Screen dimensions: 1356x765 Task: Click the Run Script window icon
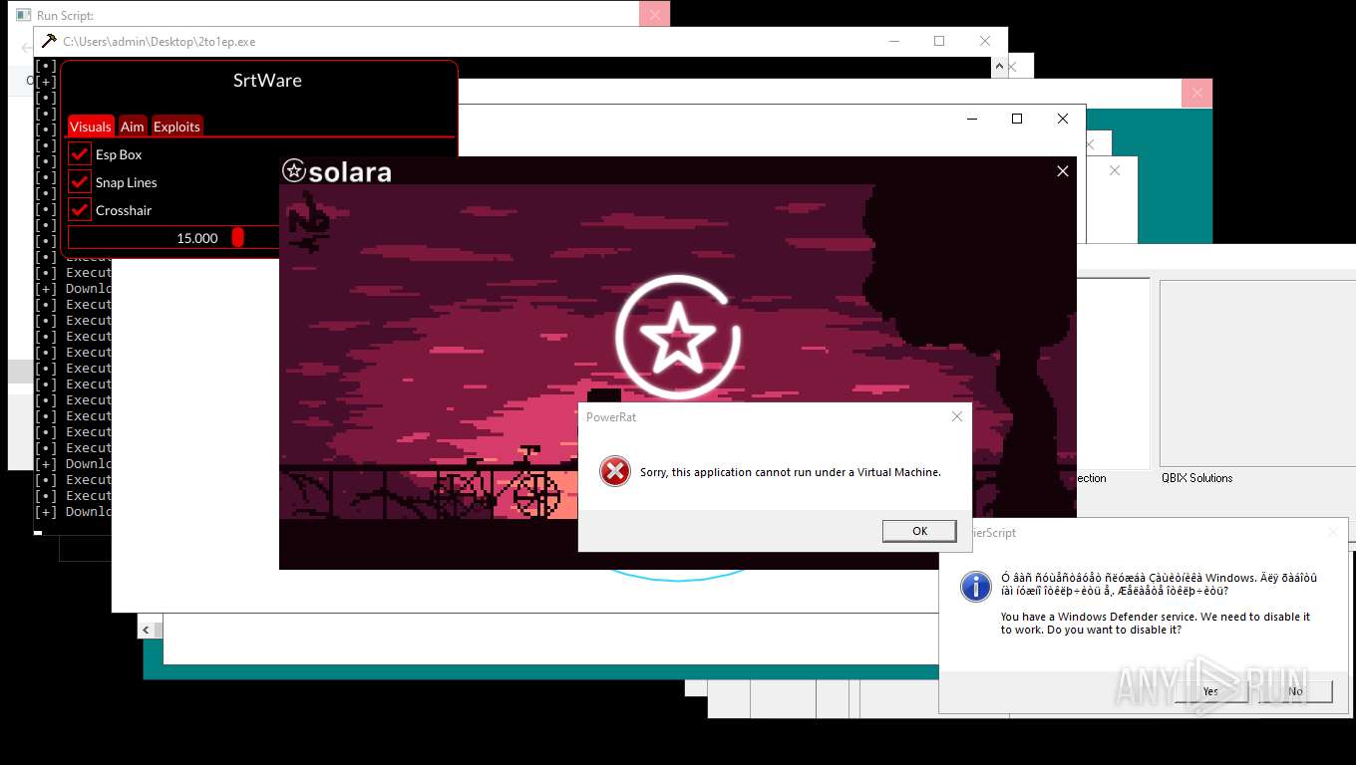coord(23,15)
